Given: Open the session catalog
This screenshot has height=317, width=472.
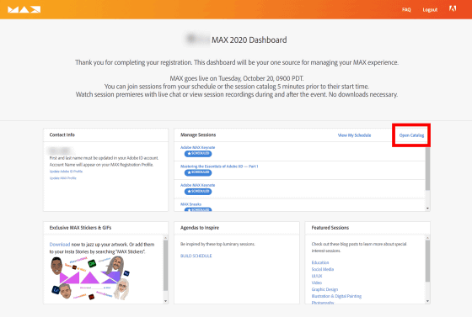Looking at the screenshot, I should [x=411, y=135].
